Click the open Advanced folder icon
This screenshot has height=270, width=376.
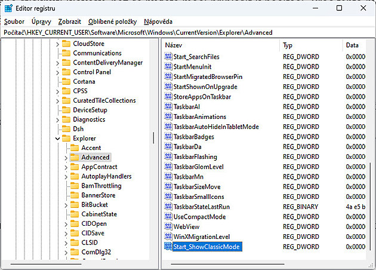pyautogui.click(x=75, y=157)
